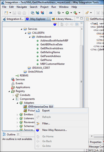Select GetEffectiveAddress in the tree
The height and width of the screenshot is (152, 104).
pyautogui.click(x=52, y=48)
